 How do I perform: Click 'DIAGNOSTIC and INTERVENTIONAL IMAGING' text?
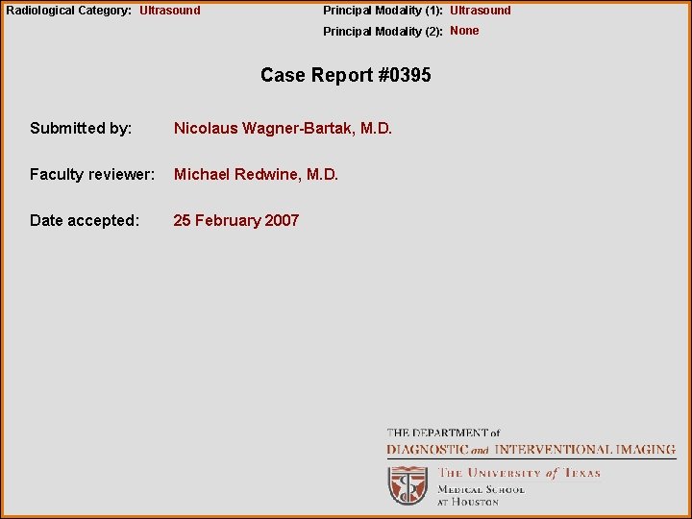pos(531,450)
